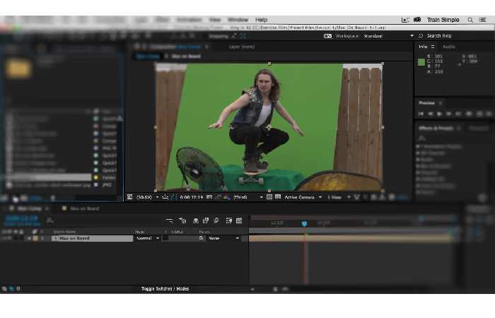The image size is (495, 318).
Task: Jump to first frame in Preview panel
Action: click(421, 114)
